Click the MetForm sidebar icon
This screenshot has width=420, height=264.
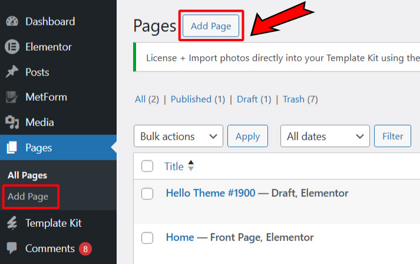click(12, 97)
